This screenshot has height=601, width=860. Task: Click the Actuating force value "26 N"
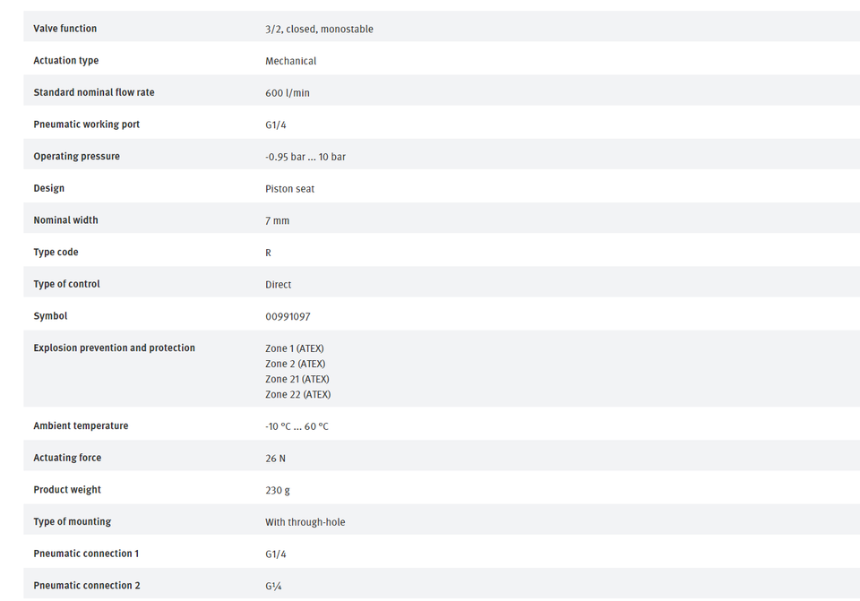(x=275, y=459)
